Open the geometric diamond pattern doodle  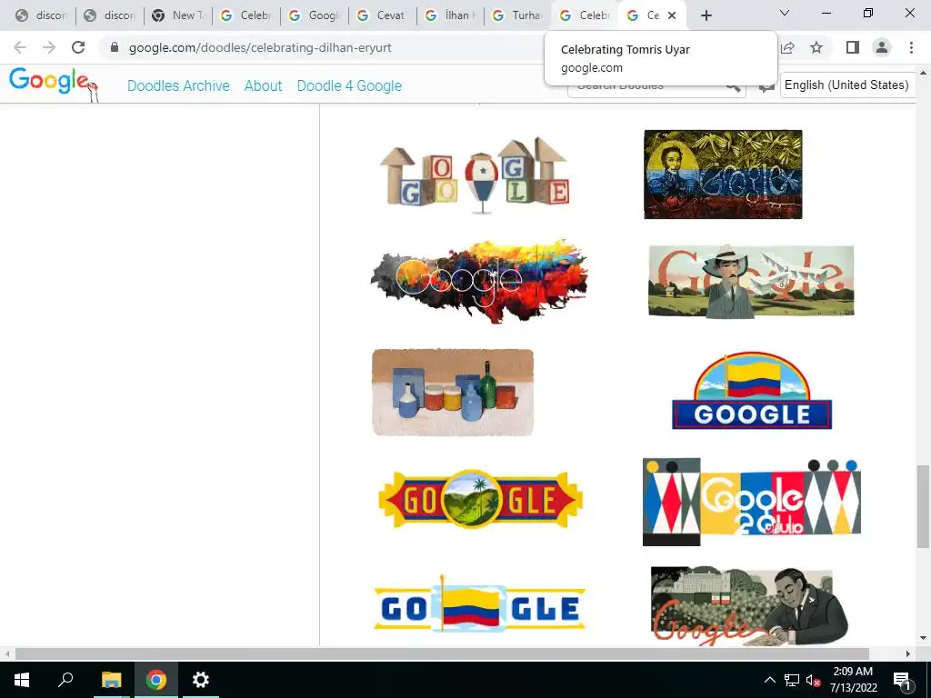point(752,502)
